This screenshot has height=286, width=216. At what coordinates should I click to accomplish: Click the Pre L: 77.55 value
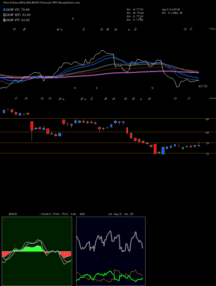tap(135, 16)
